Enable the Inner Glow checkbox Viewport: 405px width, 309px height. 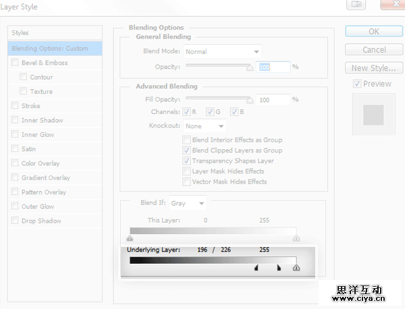pyautogui.click(x=15, y=134)
